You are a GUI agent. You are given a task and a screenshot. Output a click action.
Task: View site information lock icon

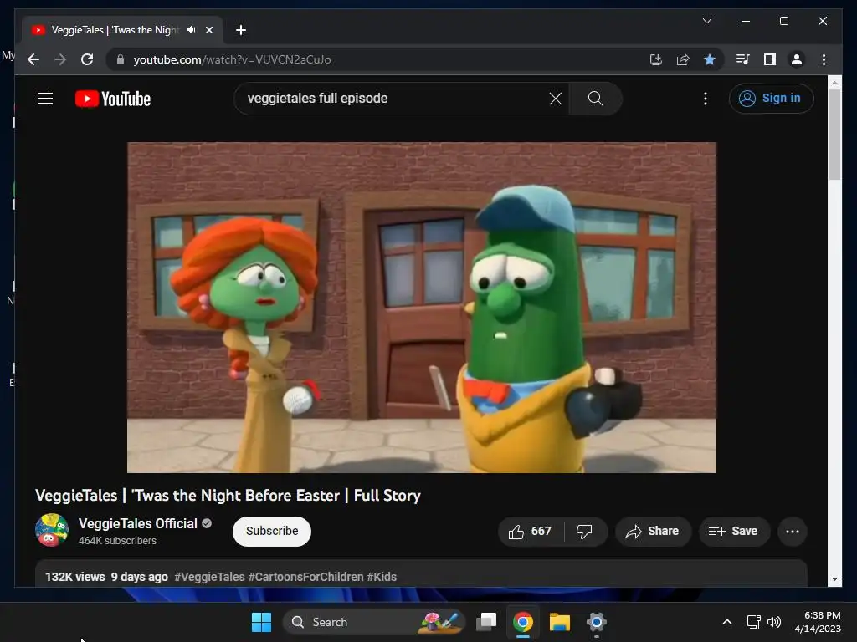121,59
